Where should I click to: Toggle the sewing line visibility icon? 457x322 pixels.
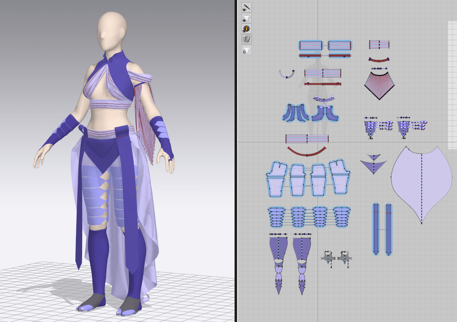[246, 7]
